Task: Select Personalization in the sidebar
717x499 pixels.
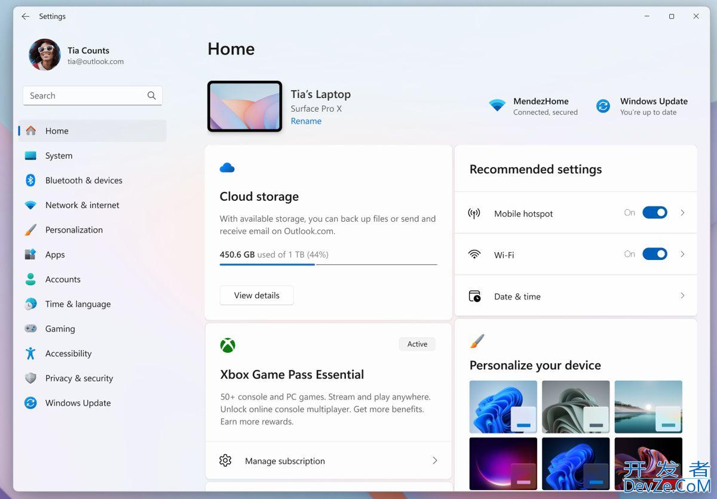Action: click(x=74, y=230)
